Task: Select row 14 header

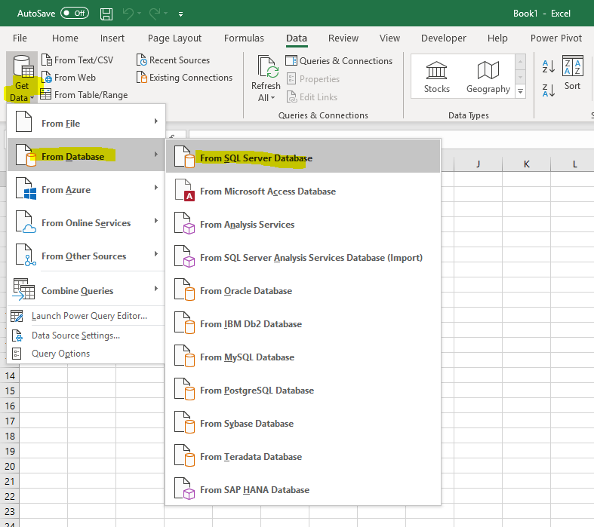Action: (10, 375)
